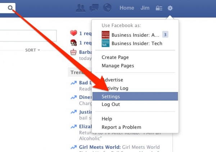Click the gear settings icon
The image size is (216, 152).
coord(170,8)
